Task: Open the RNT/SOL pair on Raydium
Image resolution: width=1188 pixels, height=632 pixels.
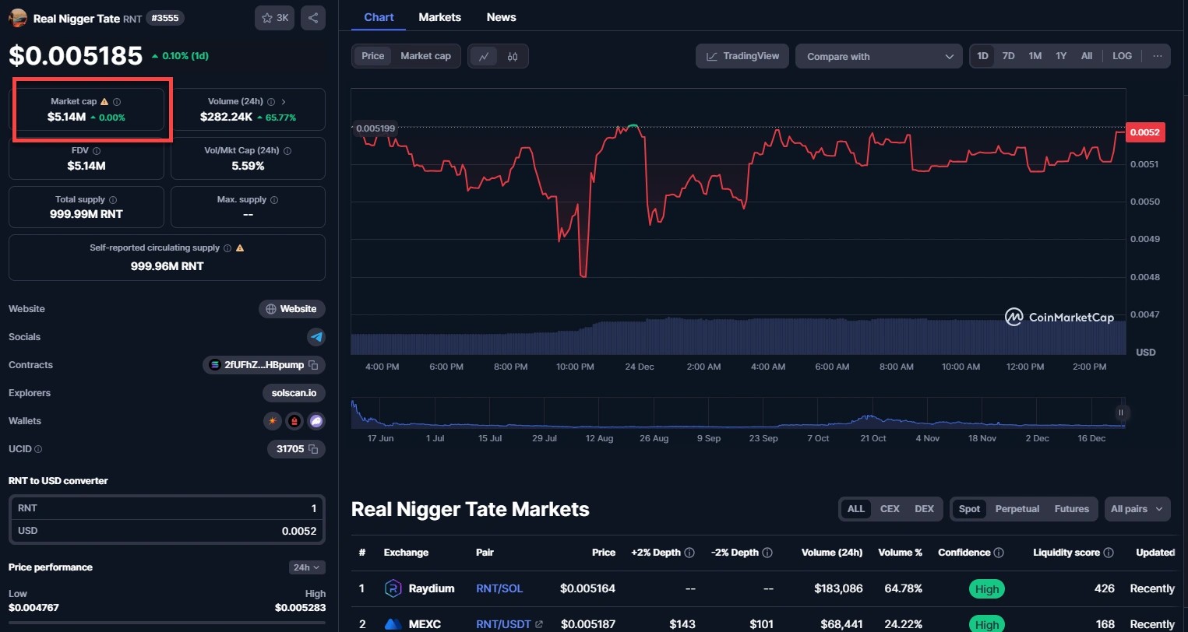Action: tap(499, 588)
